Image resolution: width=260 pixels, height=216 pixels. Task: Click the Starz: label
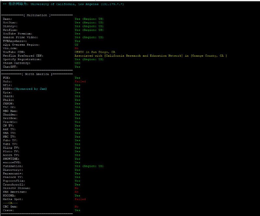coord(8,96)
